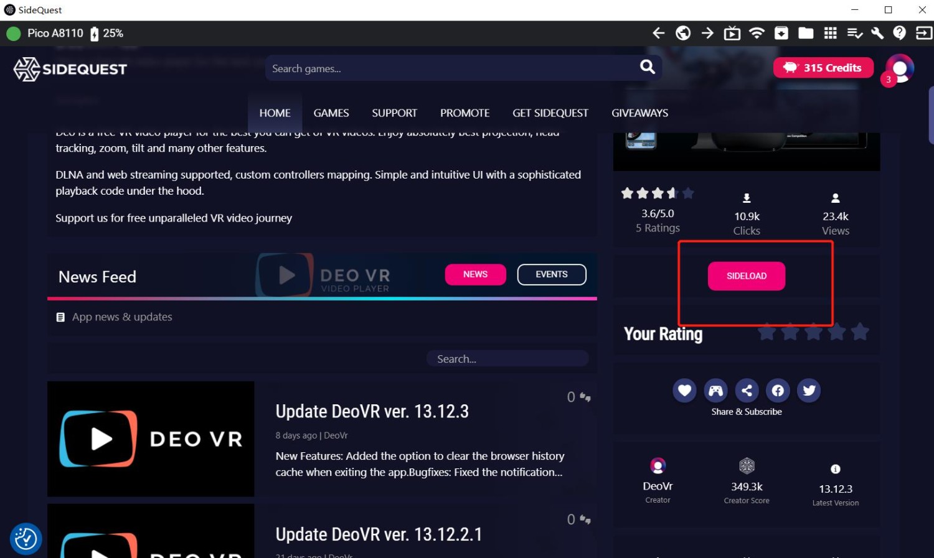934x558 pixels.
Task: Open the GIVEAWAYS menu item
Action: point(639,113)
